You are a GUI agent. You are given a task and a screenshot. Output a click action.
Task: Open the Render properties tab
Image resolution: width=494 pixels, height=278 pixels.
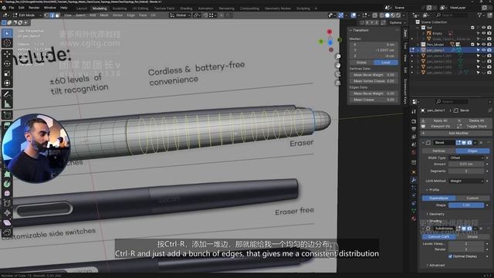pos(414,121)
